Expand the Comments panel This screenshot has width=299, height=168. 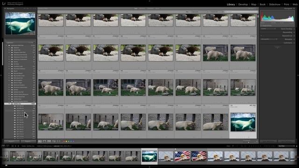(294, 43)
